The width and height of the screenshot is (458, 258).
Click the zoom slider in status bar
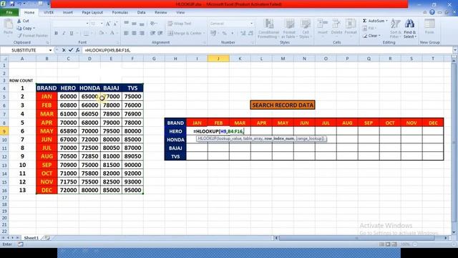pos(434,244)
